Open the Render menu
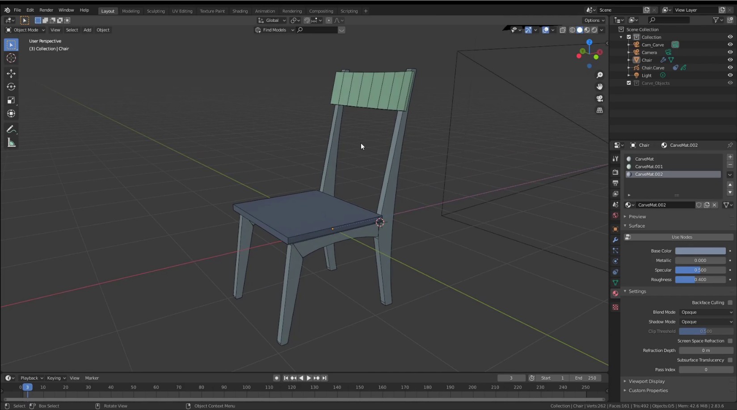The image size is (737, 410). [46, 10]
